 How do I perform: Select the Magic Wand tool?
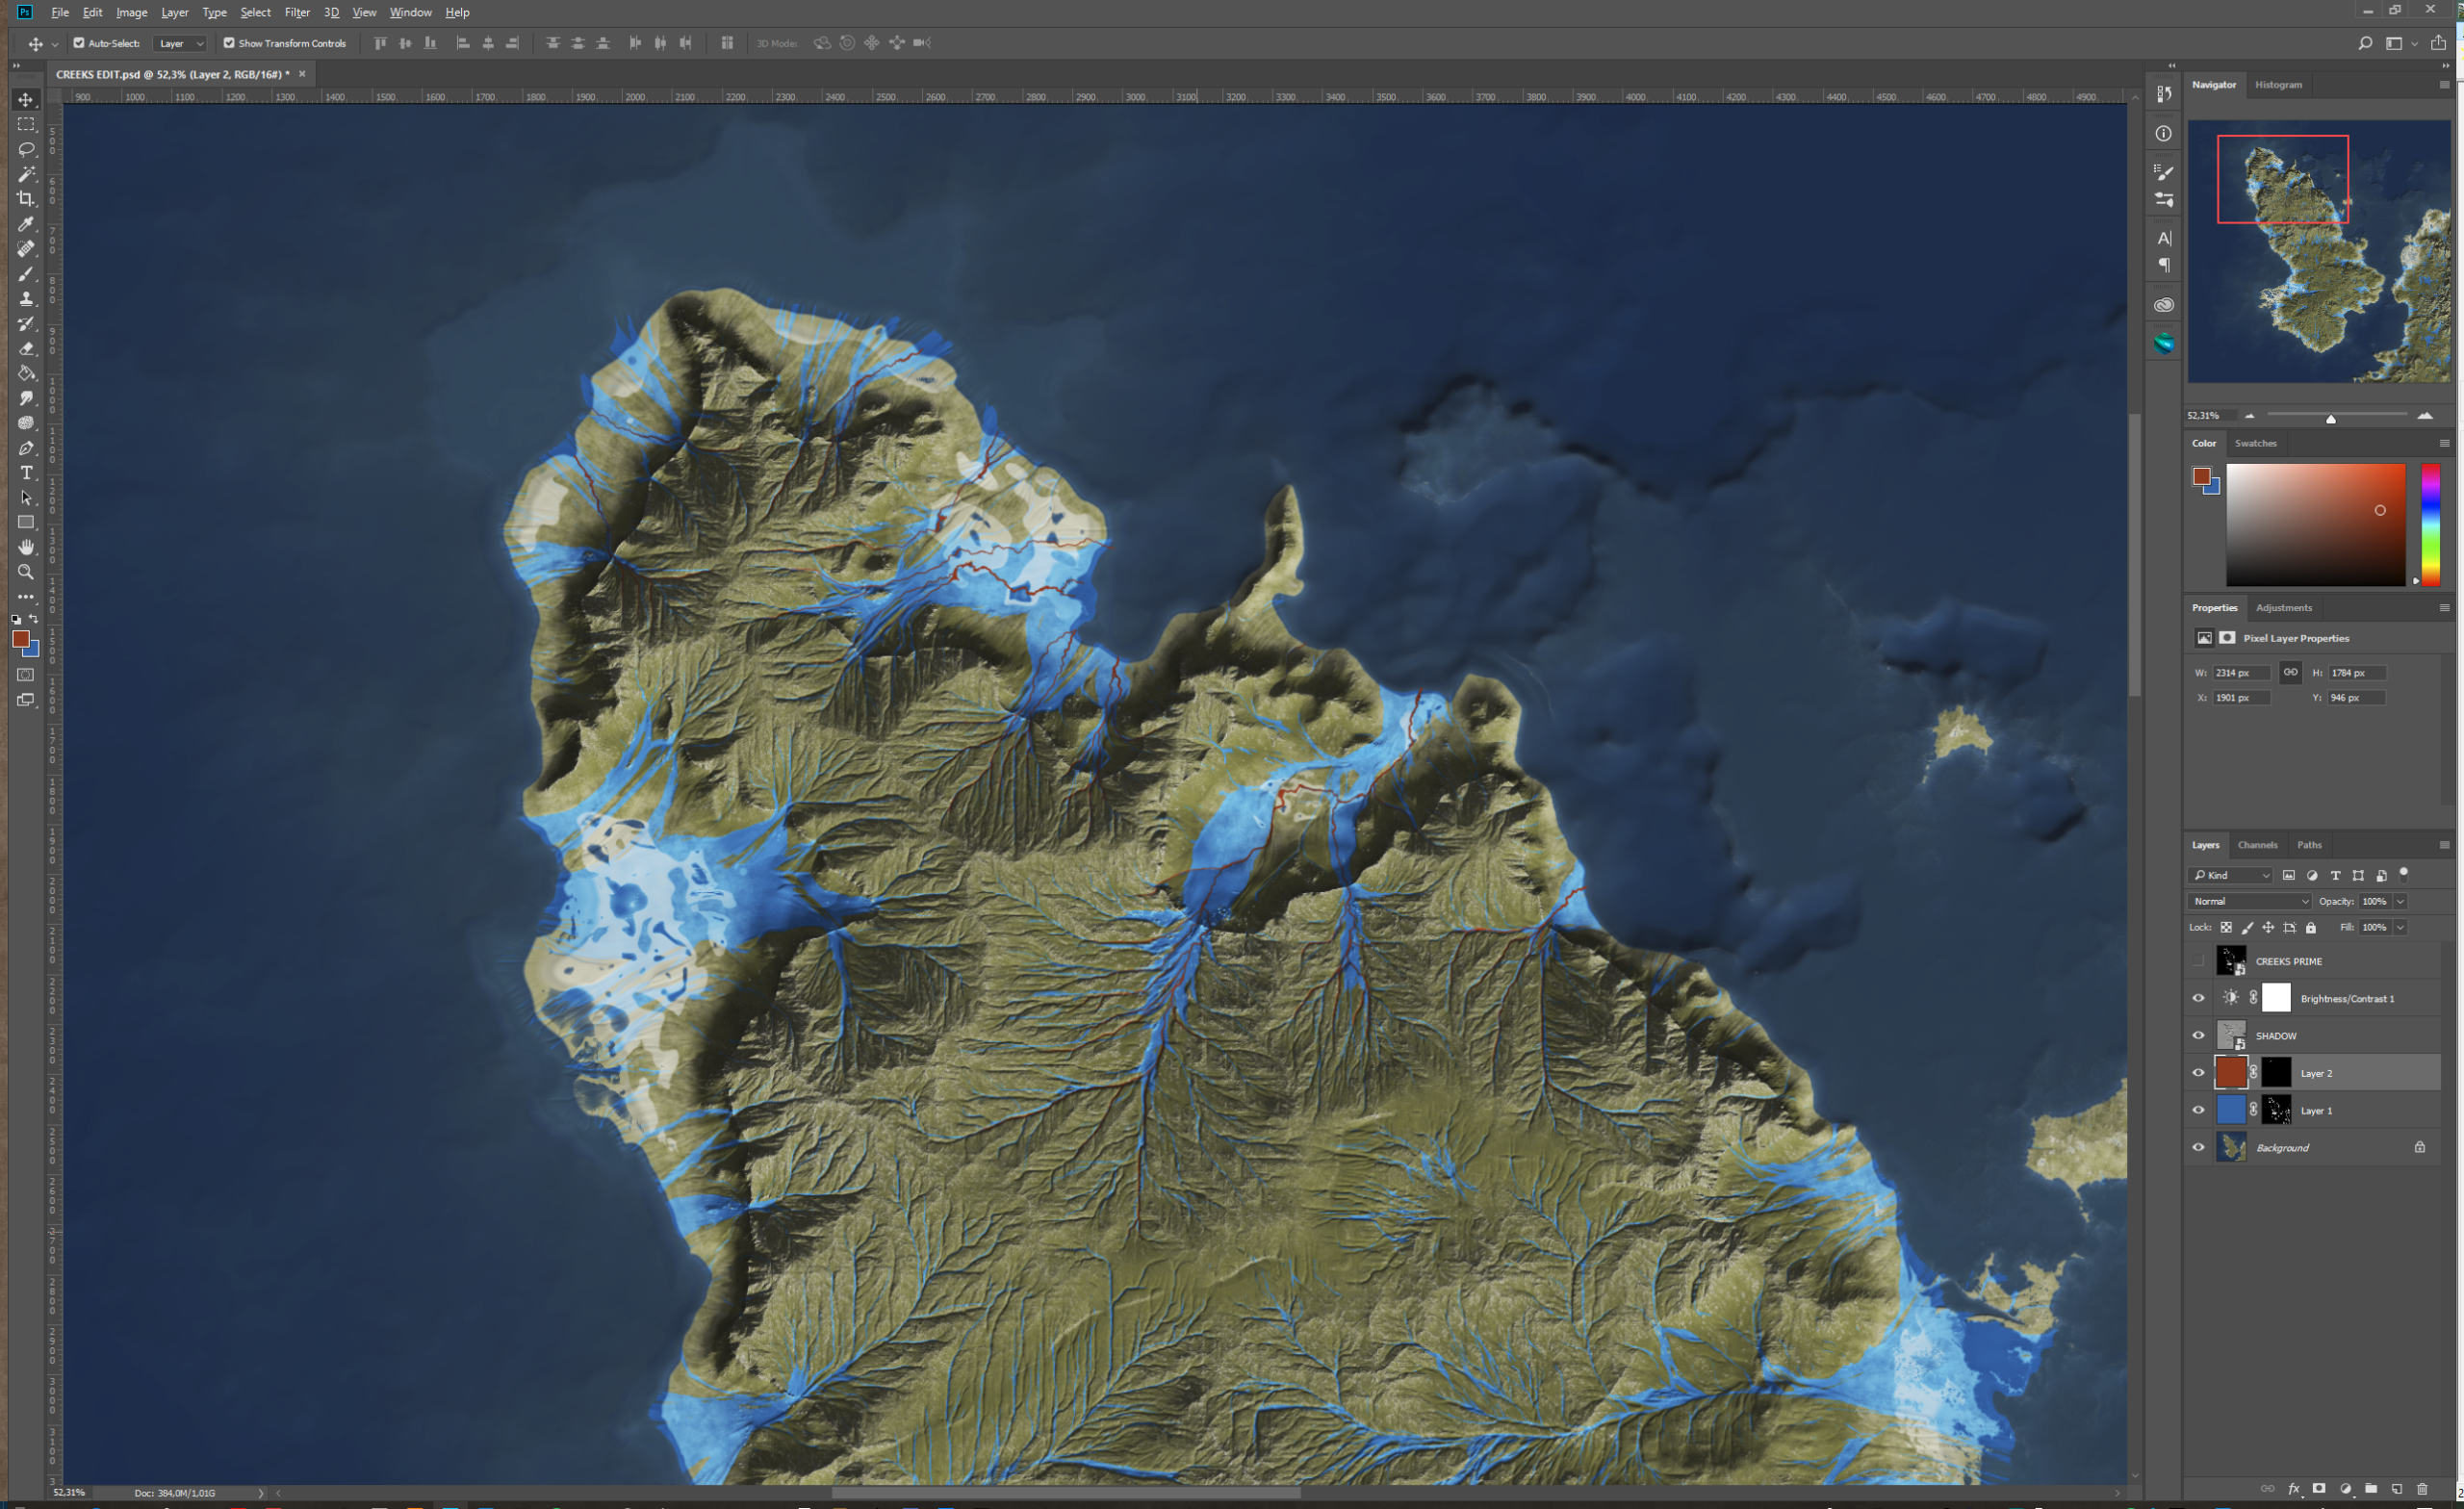26,174
